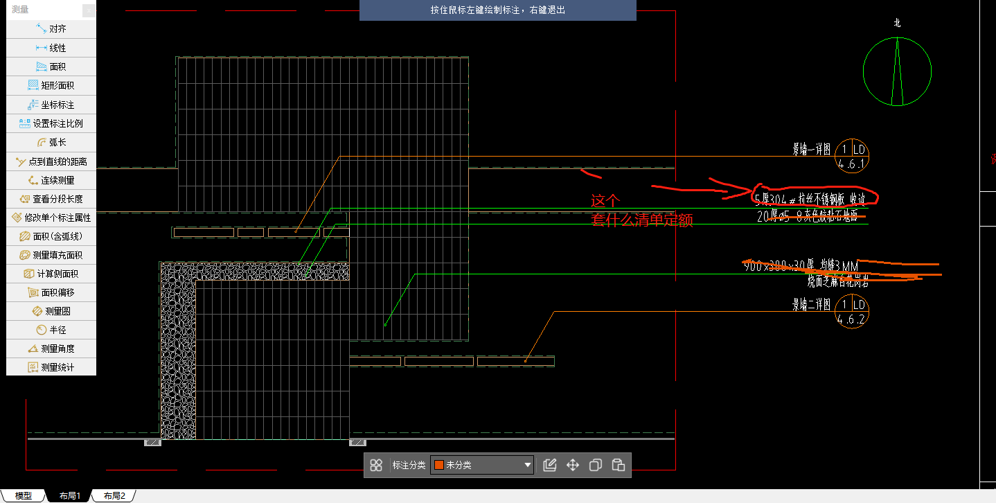Pick the 矩形面积 rectangle area tool
Image resolution: width=996 pixels, height=503 pixels.
[51, 85]
